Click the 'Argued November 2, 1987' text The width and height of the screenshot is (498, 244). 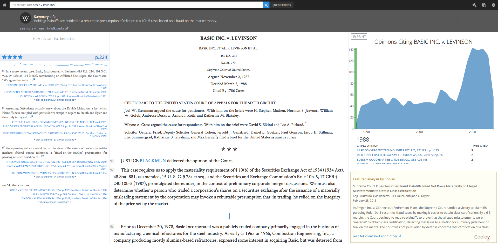(229, 77)
